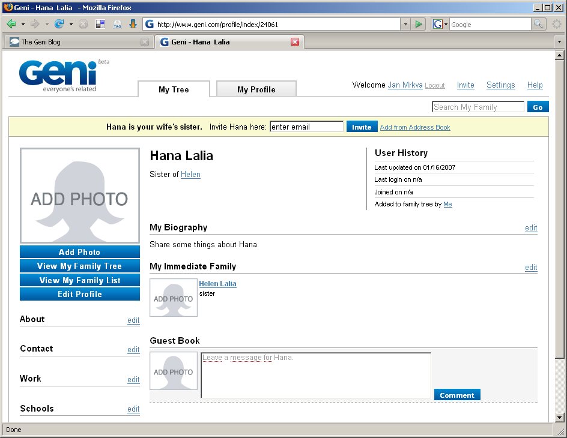Open the Back history dropdown arrow

tap(23, 25)
